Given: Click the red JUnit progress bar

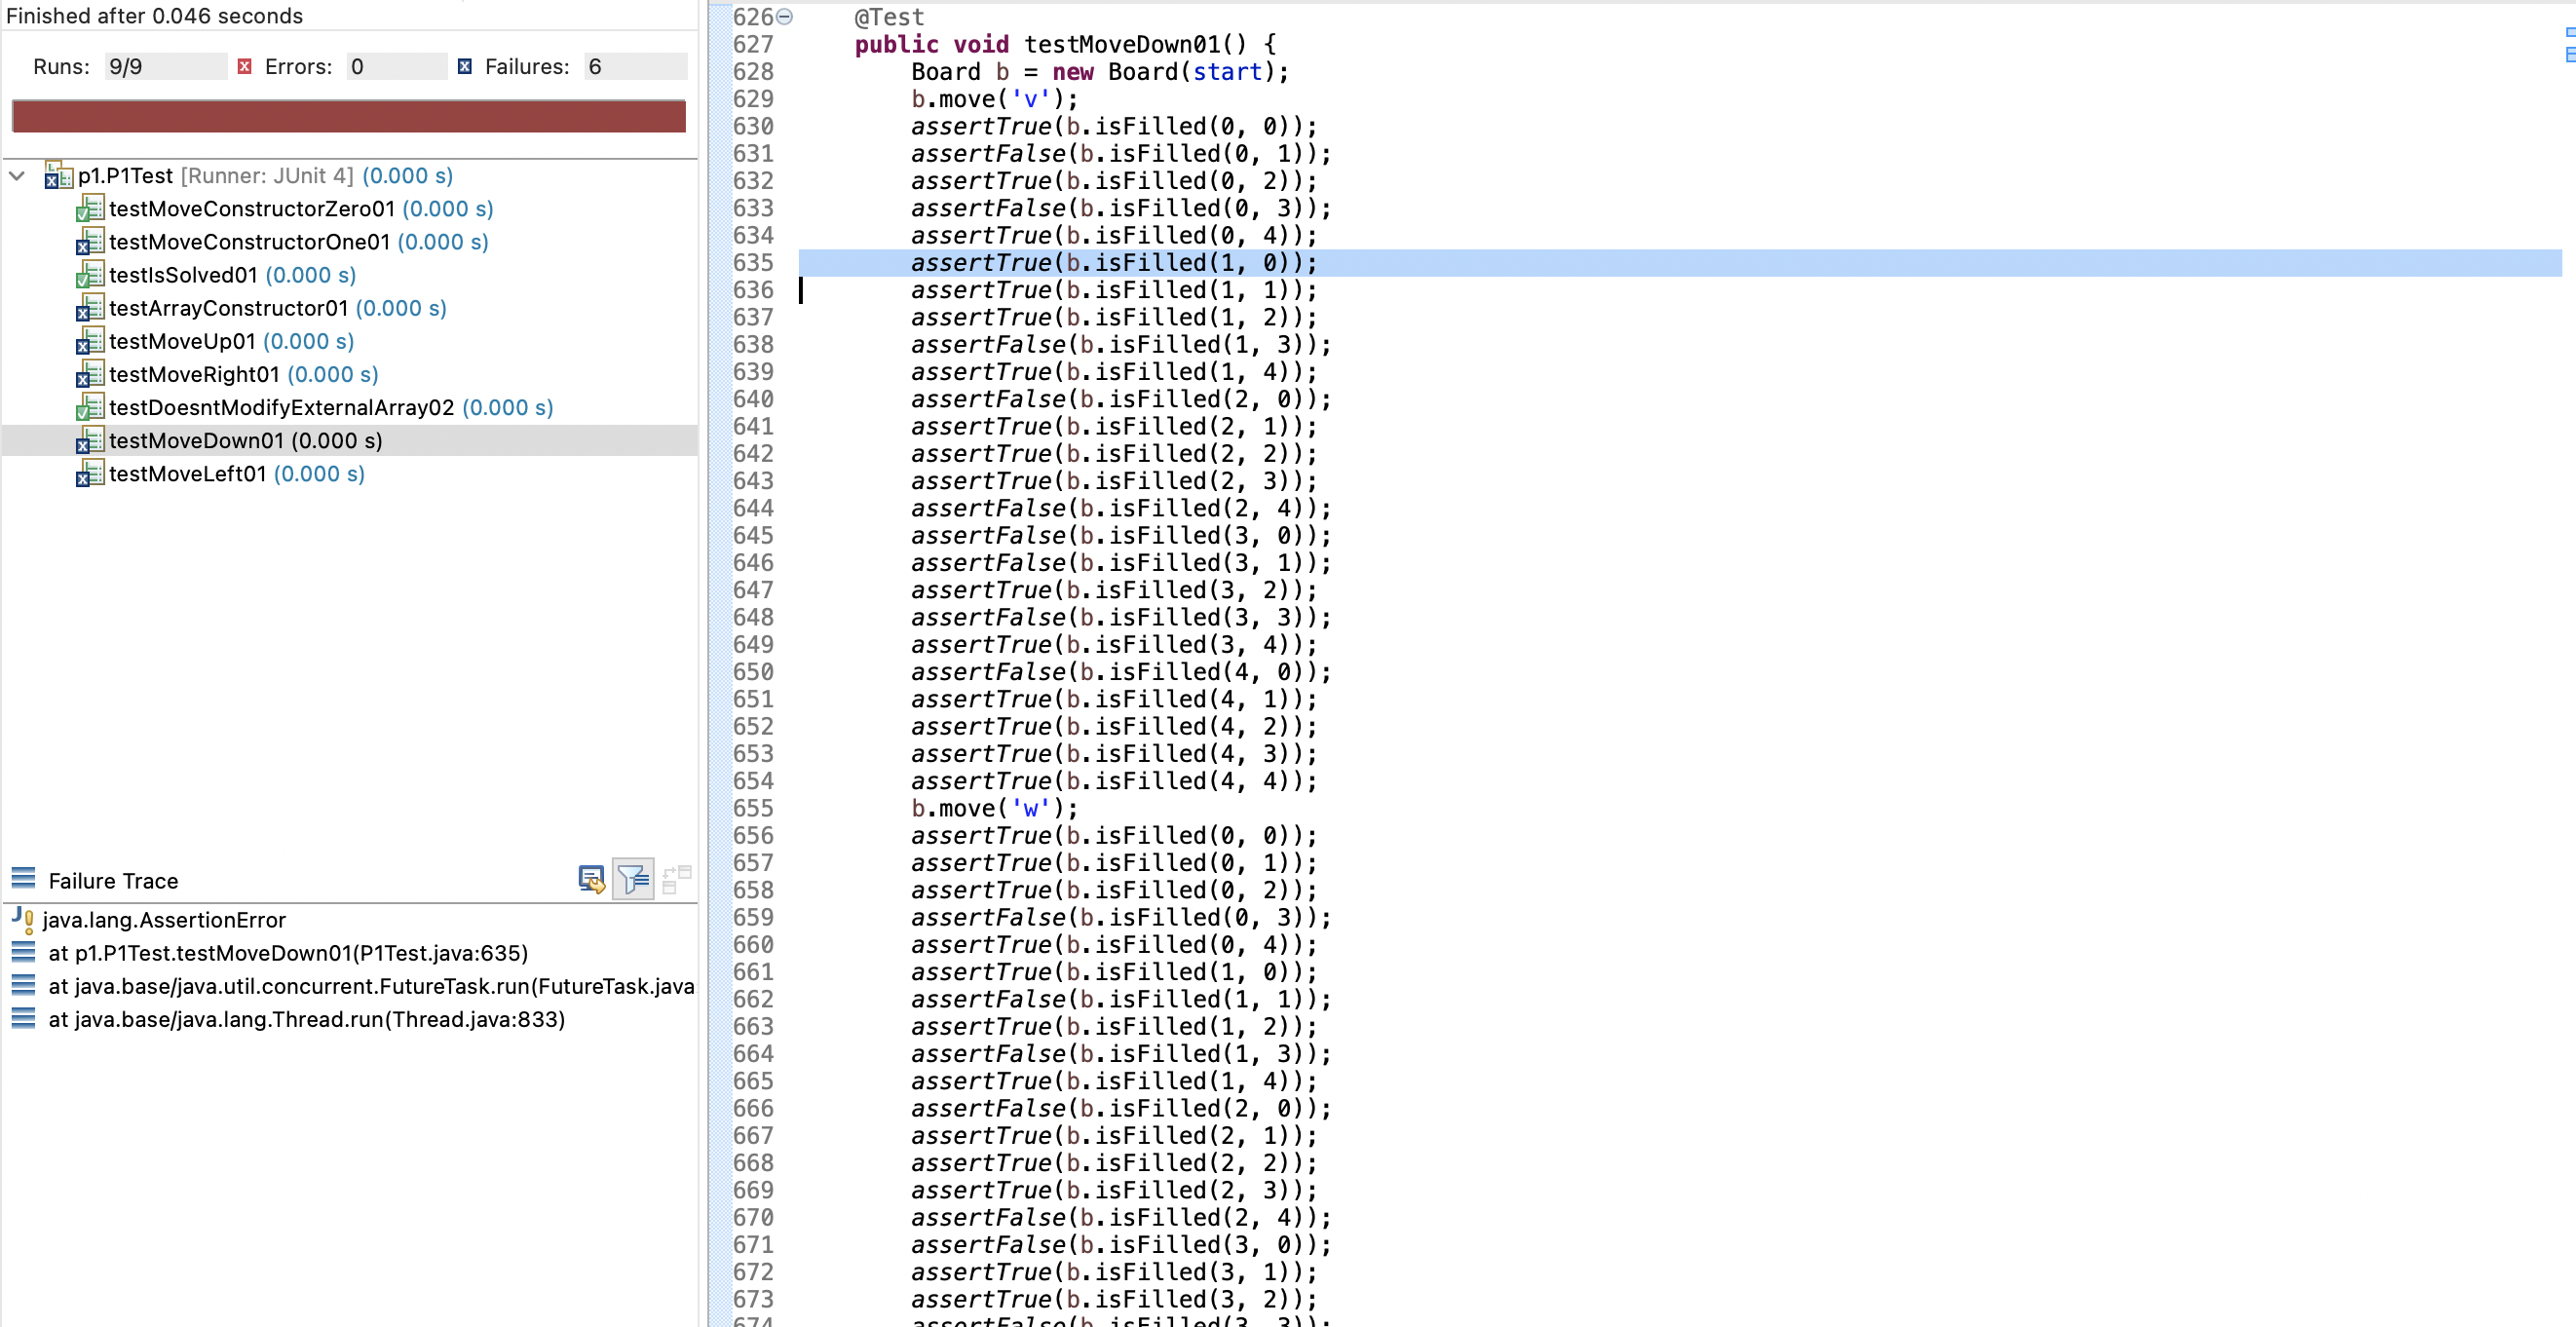Looking at the screenshot, I should tap(348, 116).
